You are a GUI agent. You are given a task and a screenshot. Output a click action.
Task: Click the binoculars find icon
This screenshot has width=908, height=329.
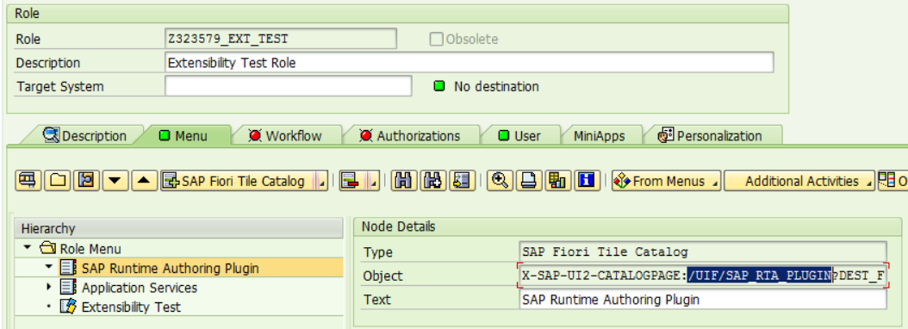click(x=403, y=181)
